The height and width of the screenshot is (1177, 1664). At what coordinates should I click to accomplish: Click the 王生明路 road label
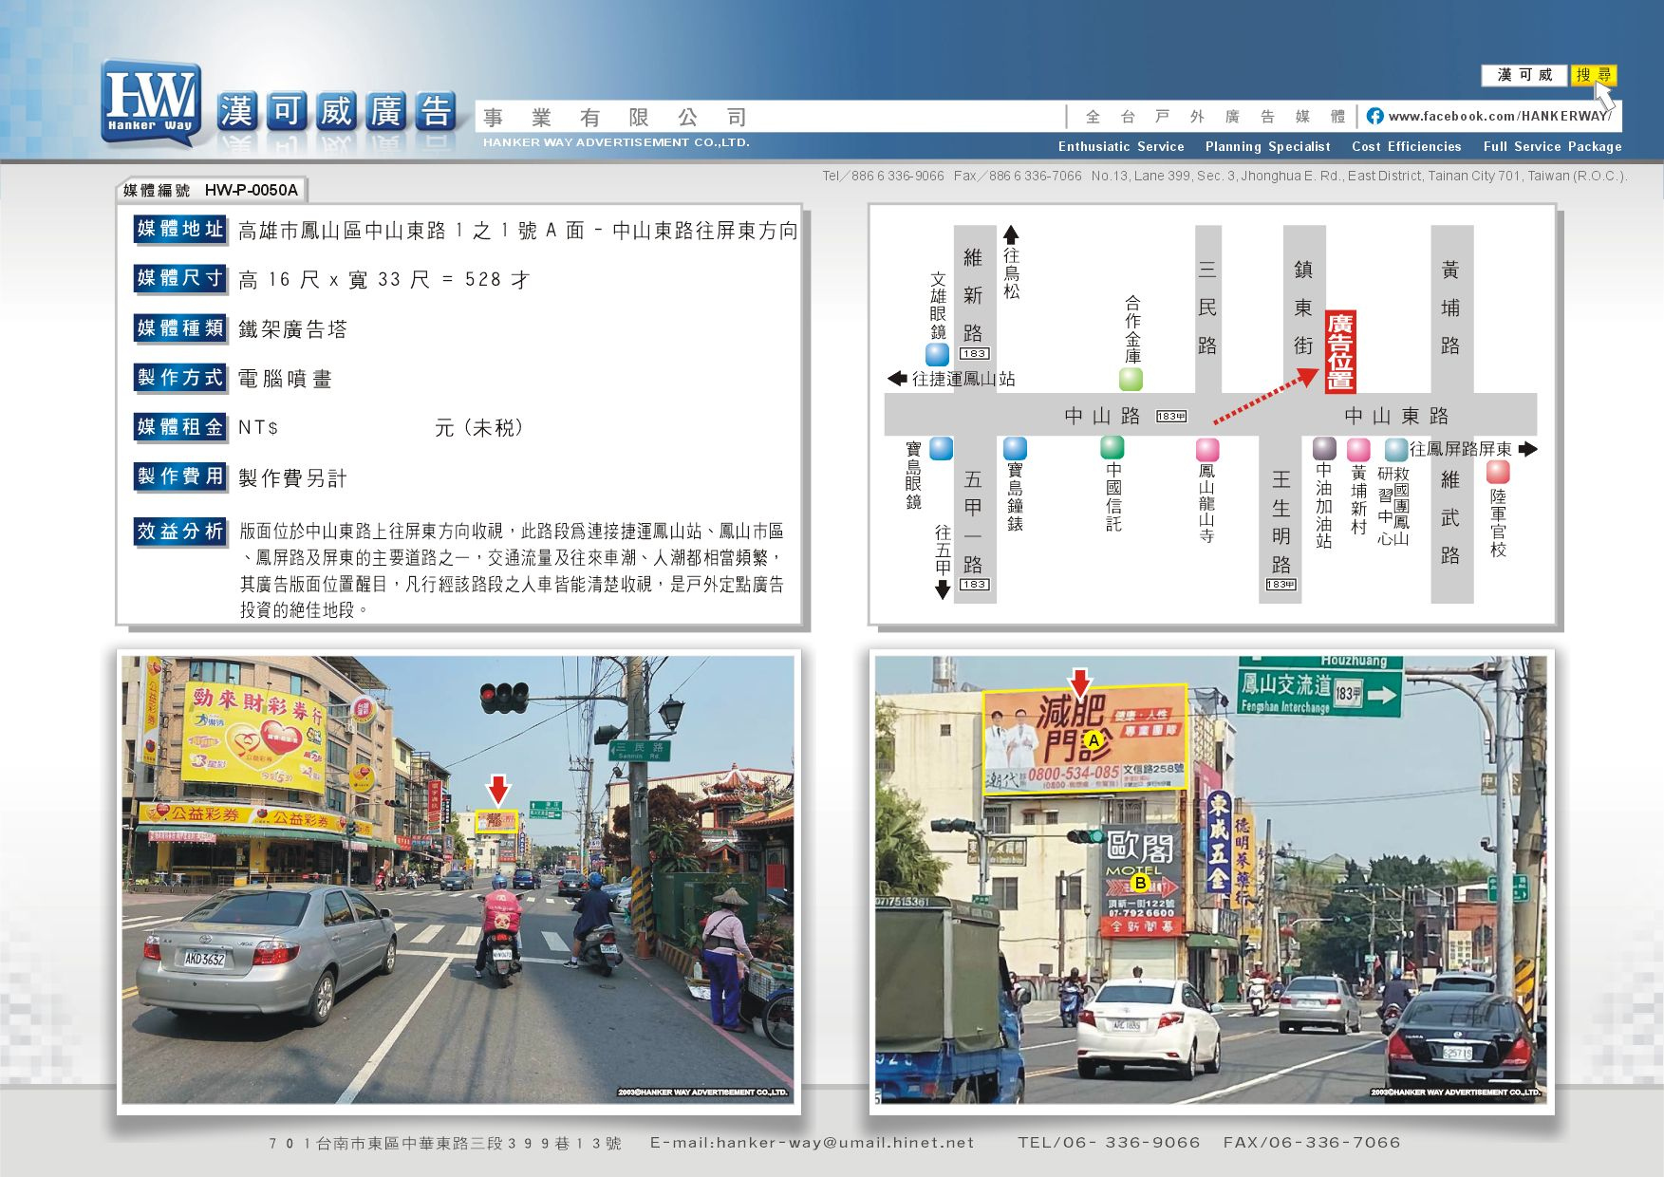tap(1281, 522)
